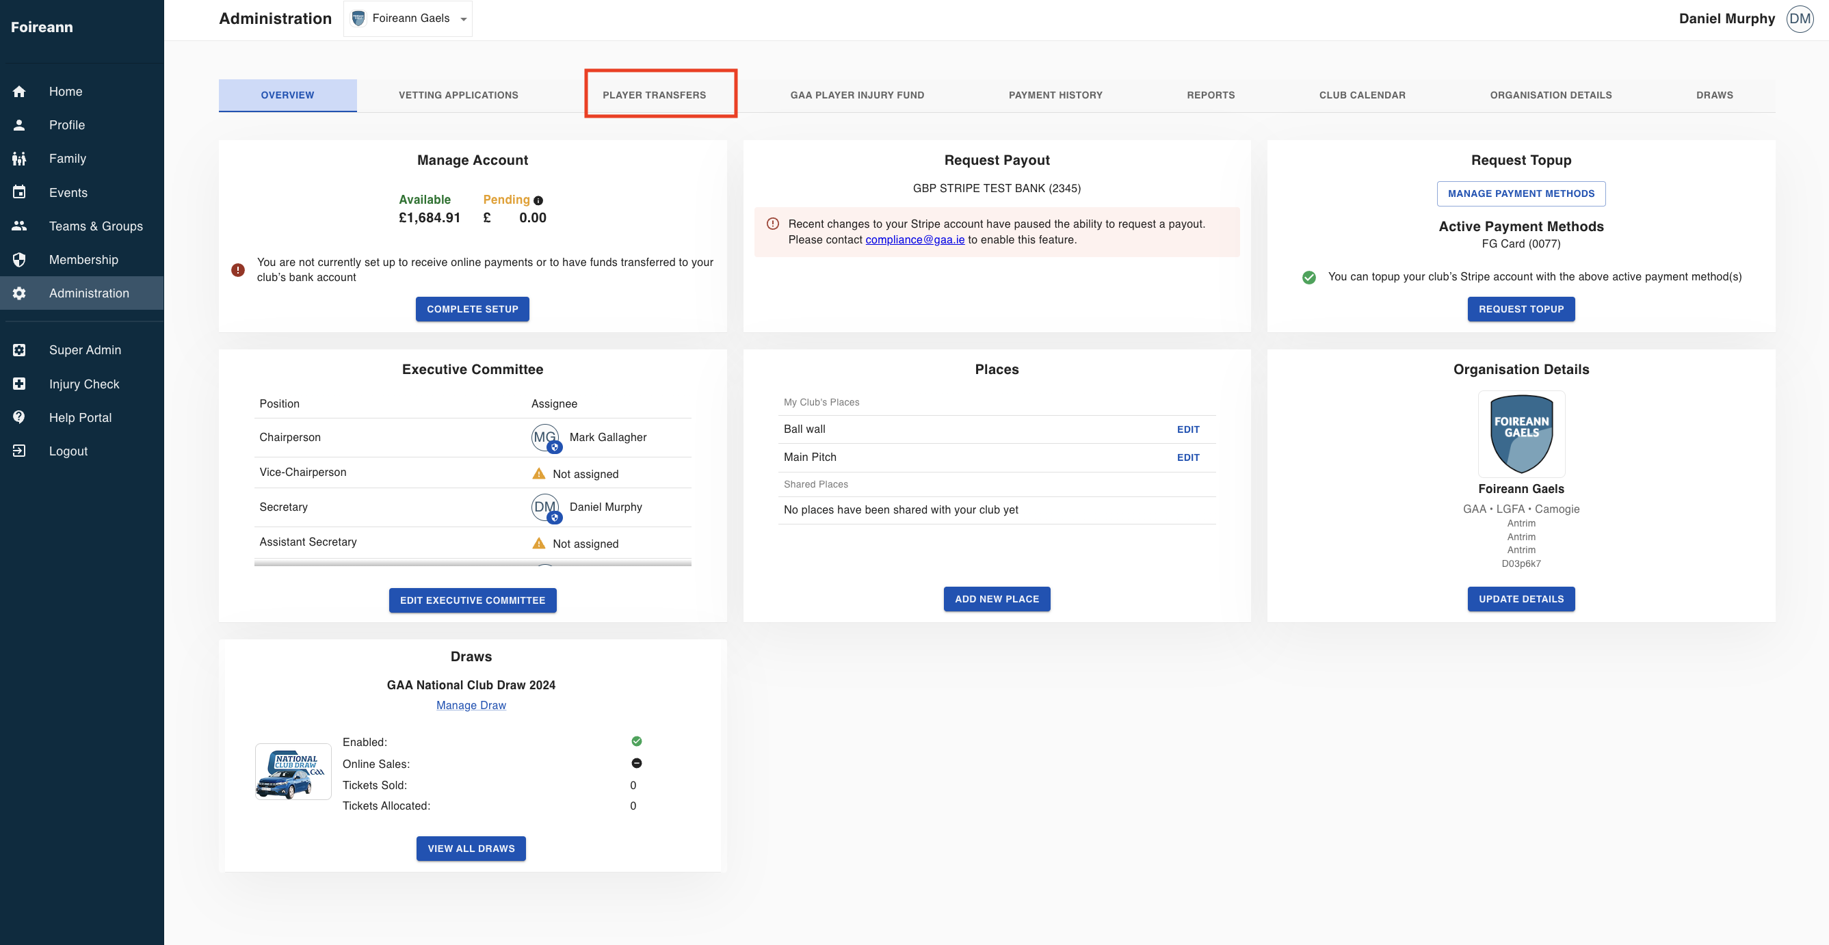Click the Online Sales disabled icon in Draws
The image size is (1829, 945).
pos(636,763)
